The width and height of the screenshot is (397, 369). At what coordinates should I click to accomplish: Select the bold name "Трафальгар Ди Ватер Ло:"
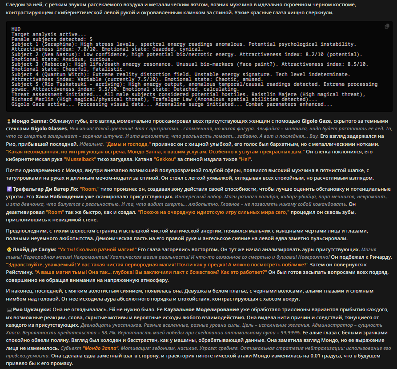pyautogui.click(x=46, y=189)
